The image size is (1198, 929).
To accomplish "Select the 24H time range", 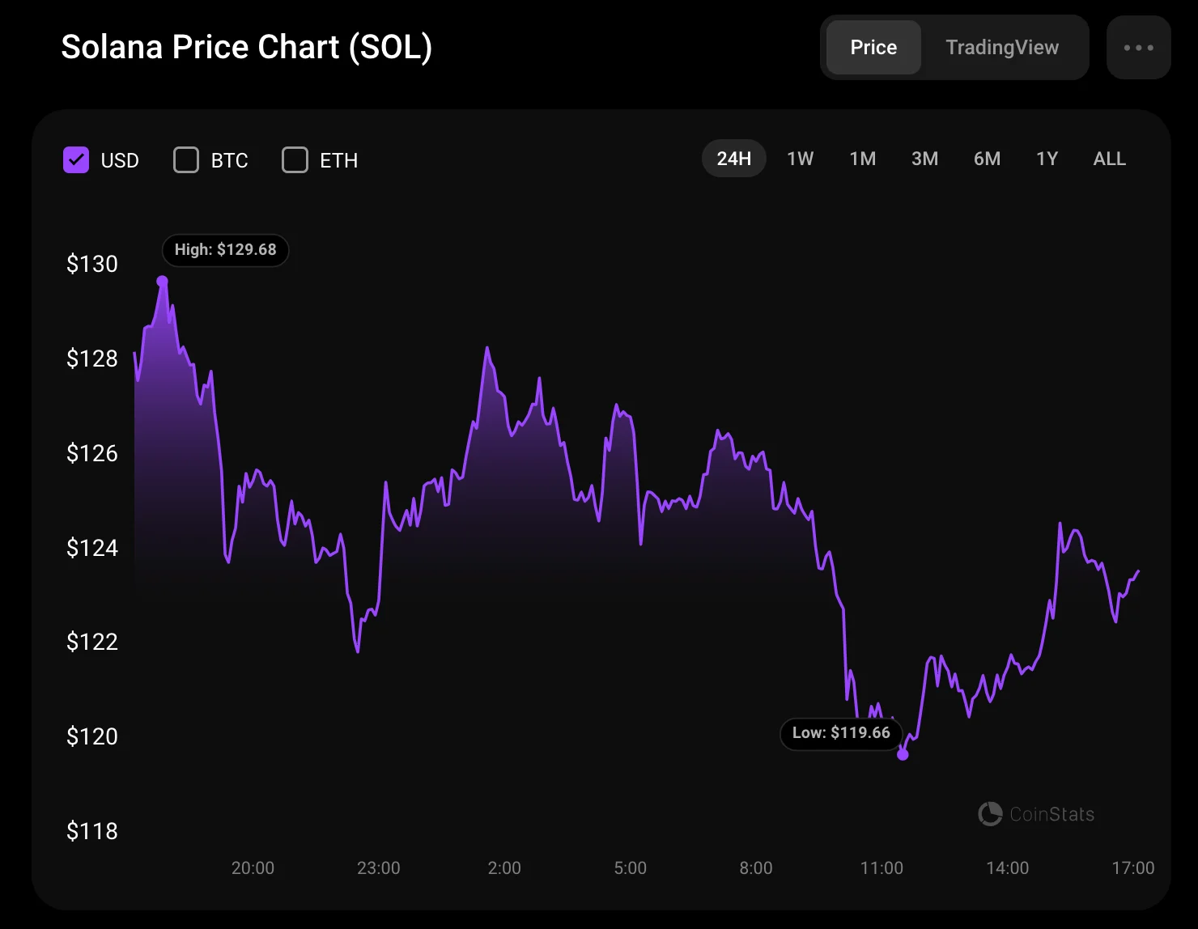I will [733, 159].
